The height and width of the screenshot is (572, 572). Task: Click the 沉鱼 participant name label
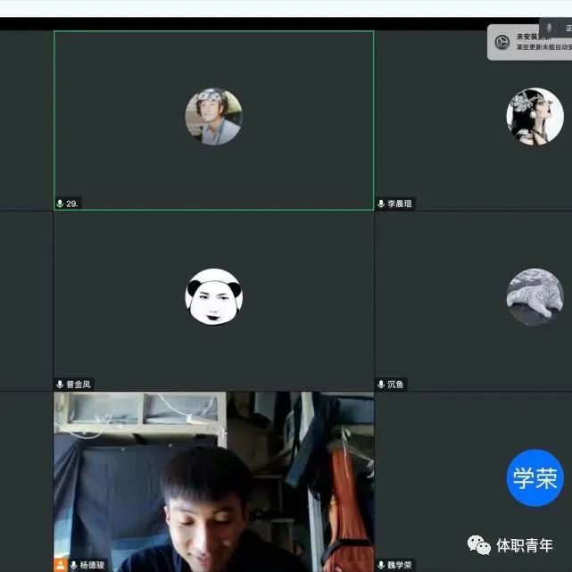pos(395,385)
